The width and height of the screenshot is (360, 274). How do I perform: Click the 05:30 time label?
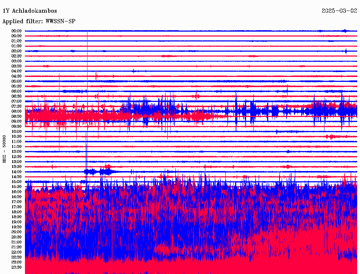(x=17, y=86)
